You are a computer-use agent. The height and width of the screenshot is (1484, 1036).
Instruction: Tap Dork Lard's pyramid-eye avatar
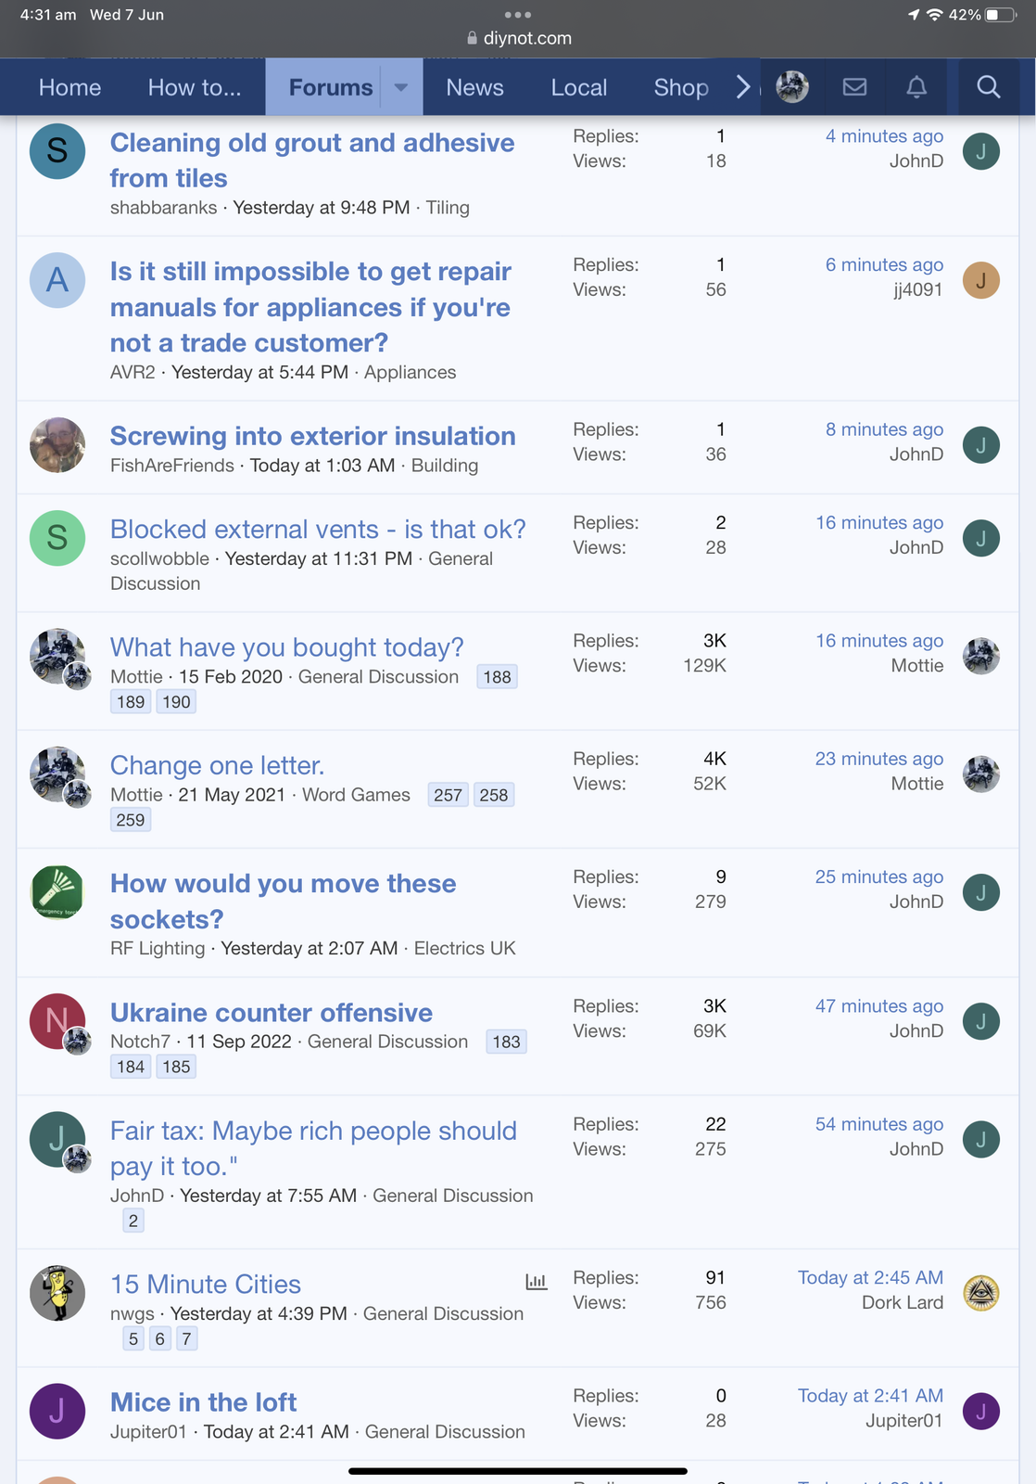pyautogui.click(x=980, y=1292)
